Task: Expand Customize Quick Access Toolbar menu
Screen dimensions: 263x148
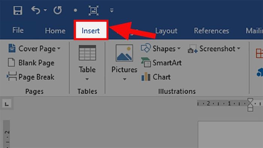Action: pyautogui.click(x=112, y=11)
